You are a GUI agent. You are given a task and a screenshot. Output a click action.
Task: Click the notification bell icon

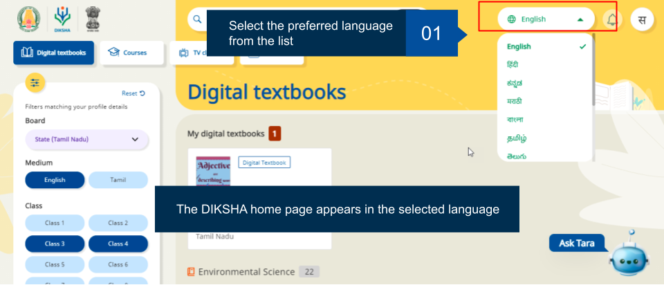coord(611,19)
